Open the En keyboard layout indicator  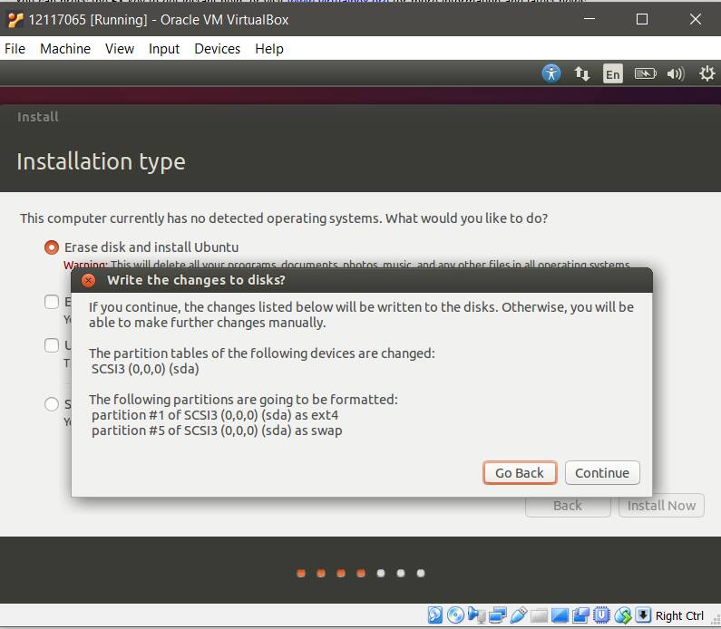[x=612, y=74]
